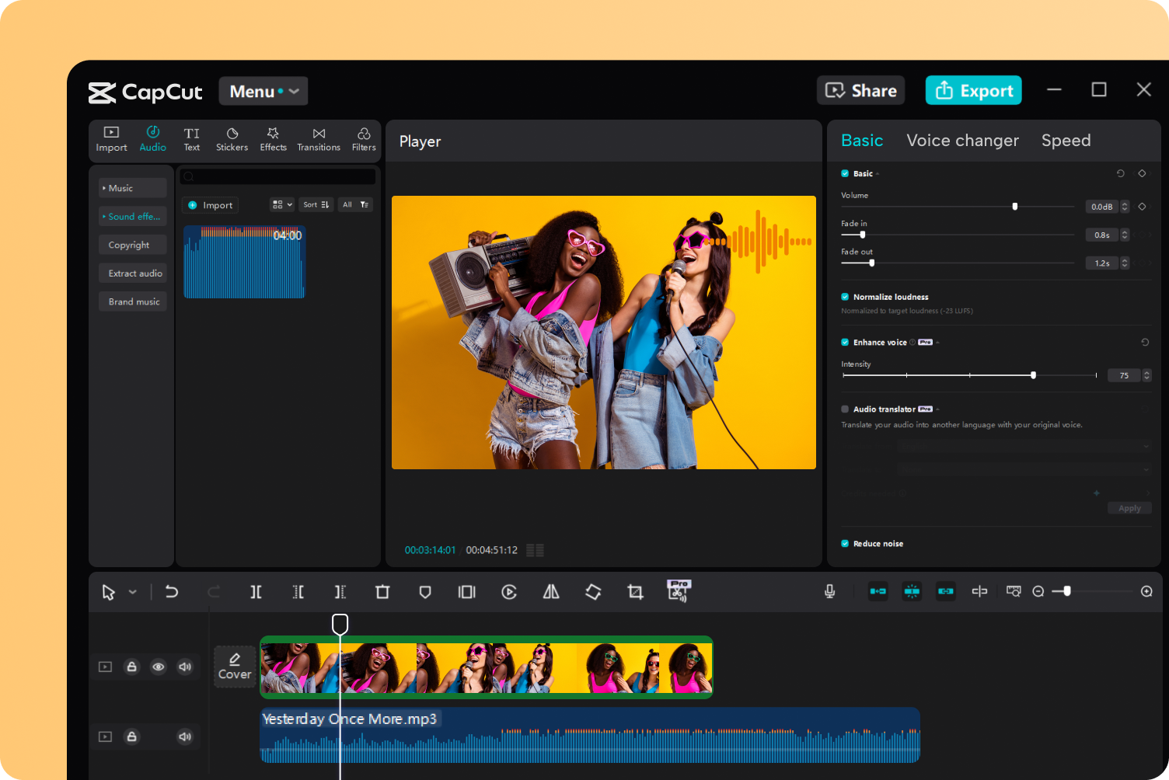Open the Sort dropdown in audio library
Screen dimensions: 1169x780
316,204
